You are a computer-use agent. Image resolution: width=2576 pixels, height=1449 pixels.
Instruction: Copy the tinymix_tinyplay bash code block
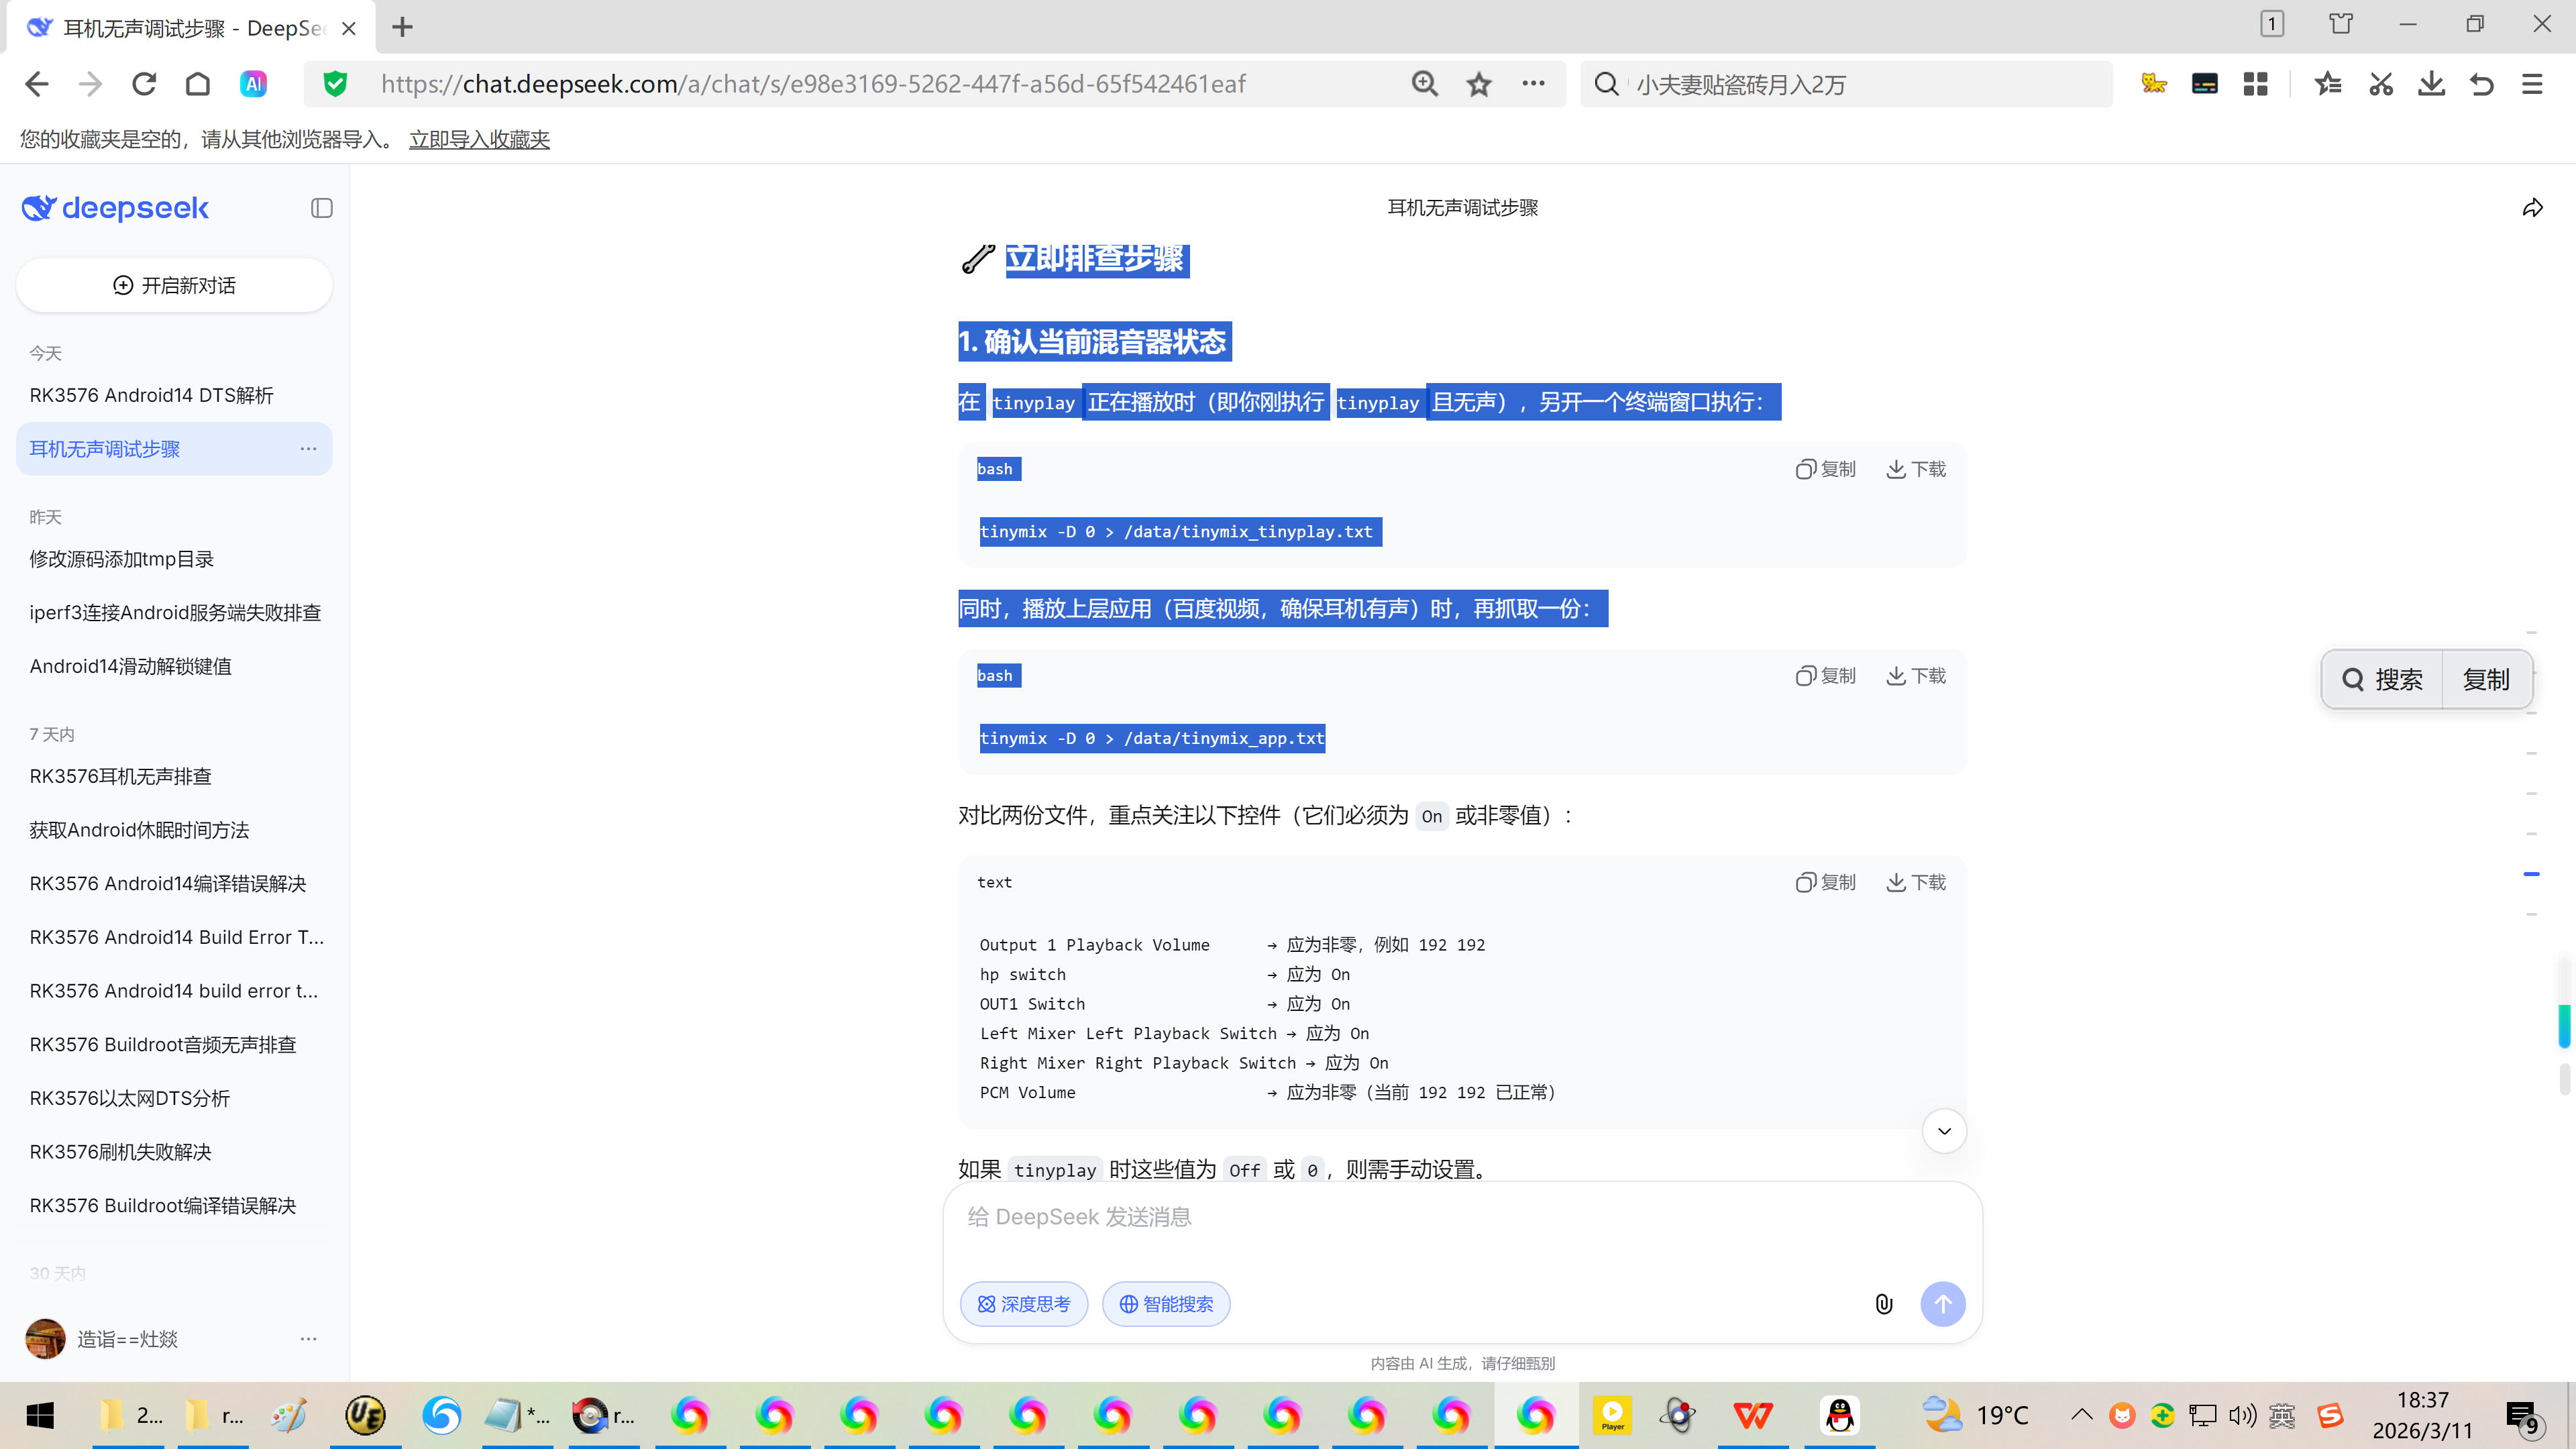coord(1825,469)
